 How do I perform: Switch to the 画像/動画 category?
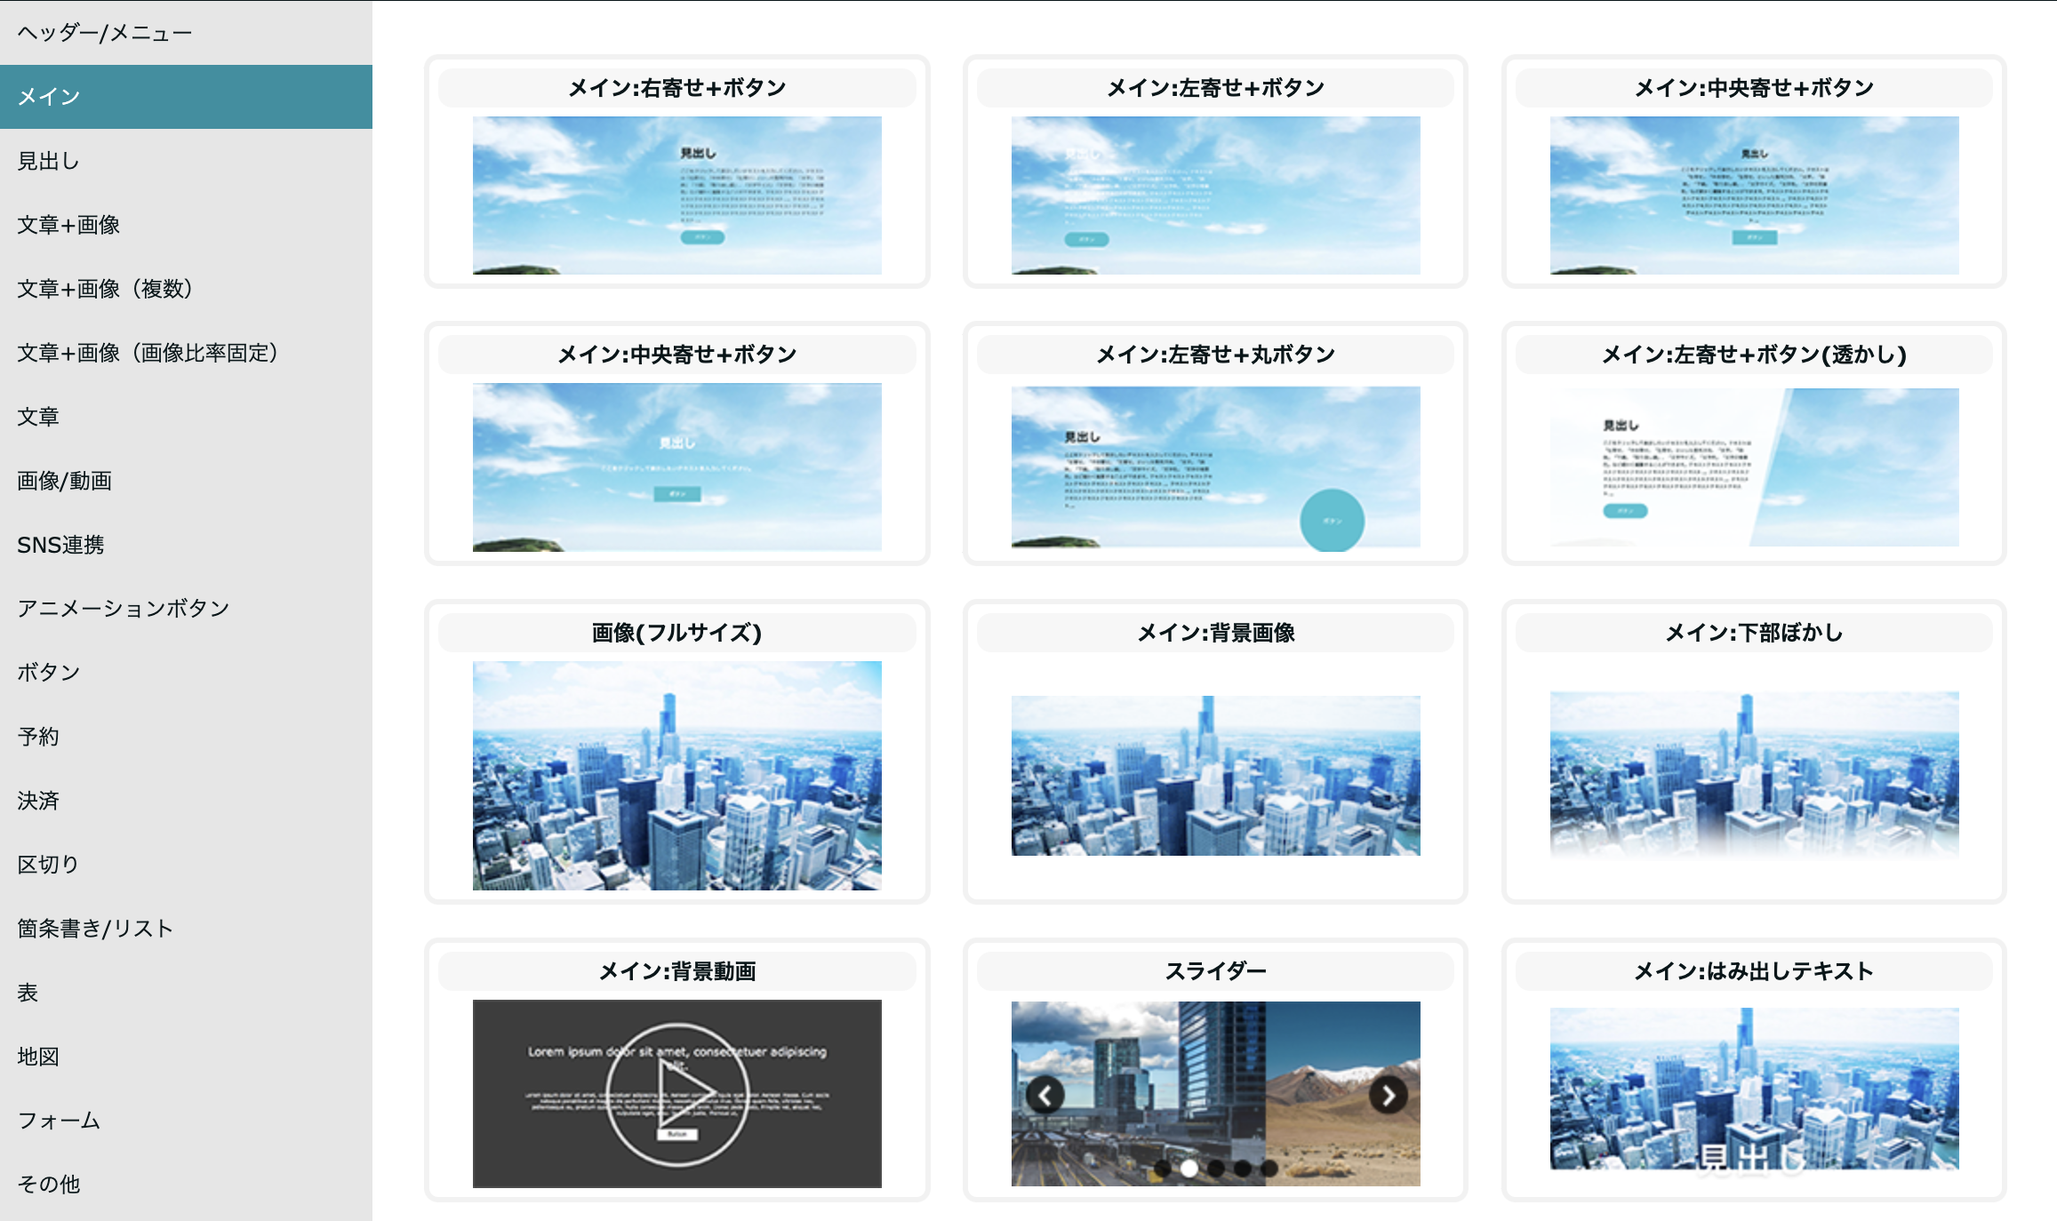64,481
